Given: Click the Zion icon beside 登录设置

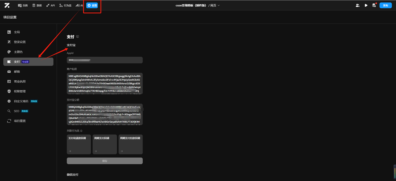Looking at the screenshot, I should coord(9,42).
